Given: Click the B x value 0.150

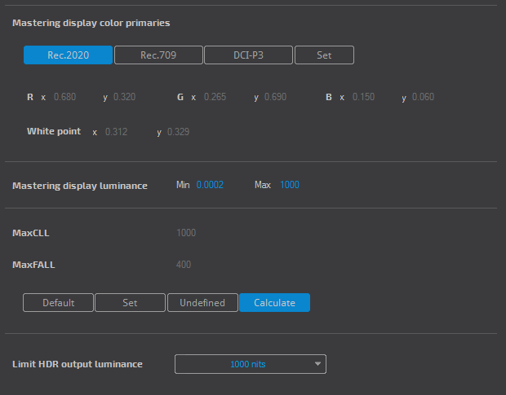Looking at the screenshot, I should point(363,97).
